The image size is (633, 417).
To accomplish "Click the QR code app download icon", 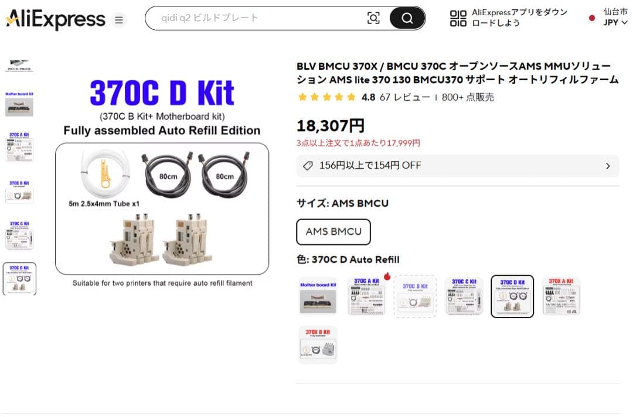I will coord(458,18).
